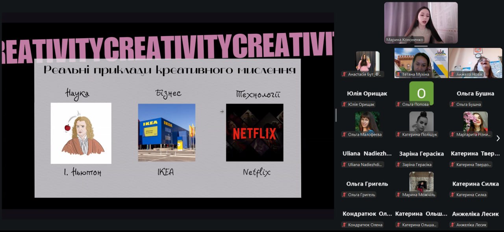Select Марина Можчіль participant tile

click(421, 182)
